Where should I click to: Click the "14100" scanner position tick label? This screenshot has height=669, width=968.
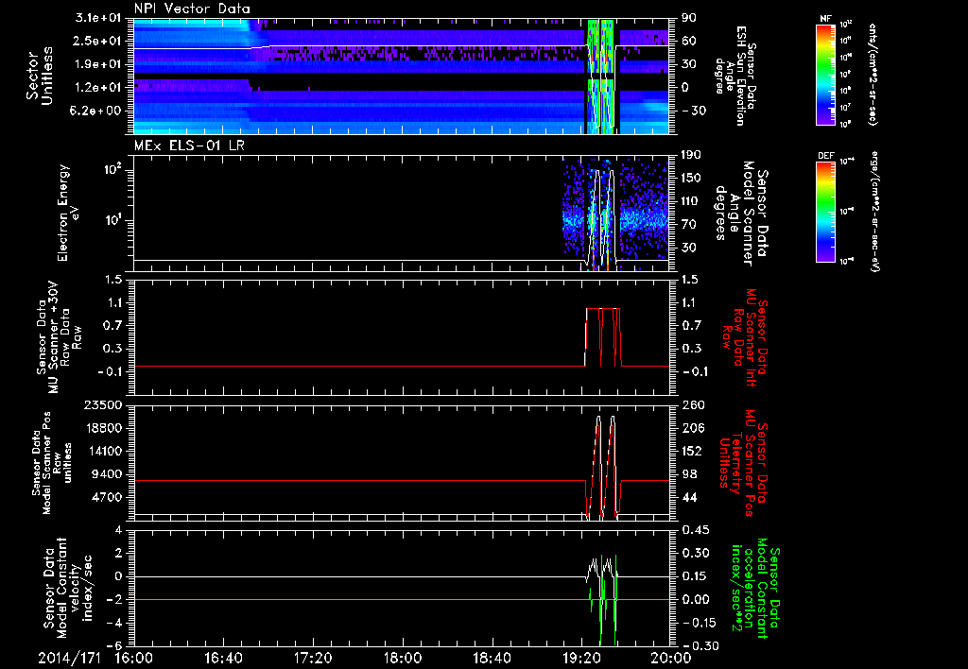104,451
